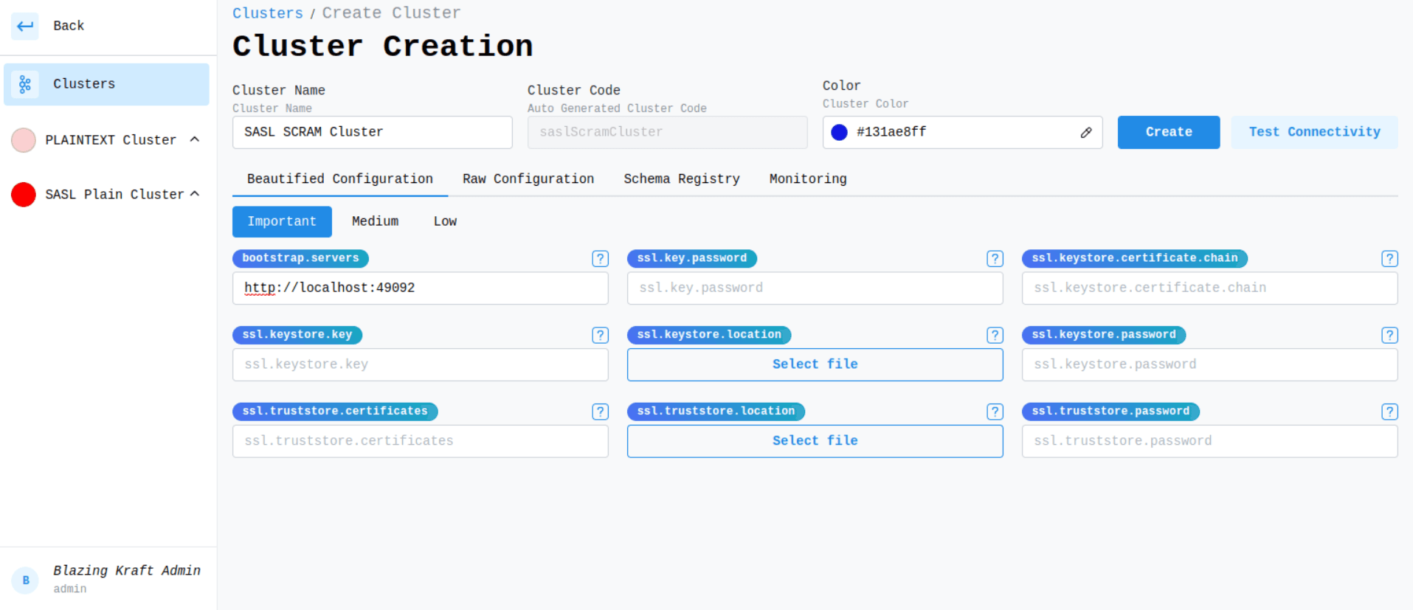
Task: Collapse the SASL Plain Cluster chevron
Action: [x=195, y=194]
